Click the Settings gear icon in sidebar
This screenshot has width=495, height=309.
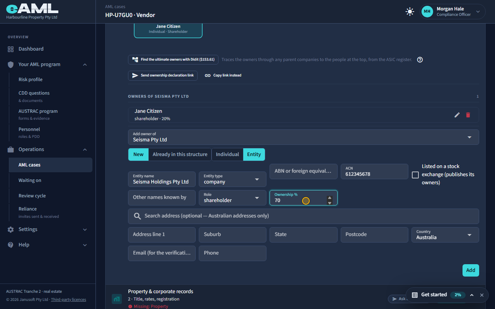(11, 229)
